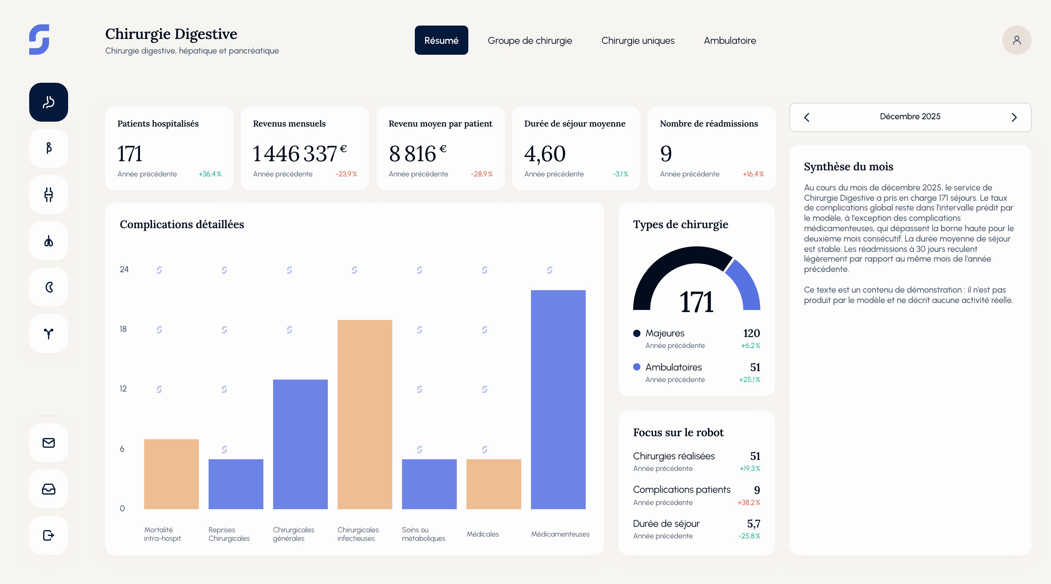Screen dimensions: 1051x584
Task: Click the Mortalité intra-hospit. bar
Action: [x=171, y=474]
